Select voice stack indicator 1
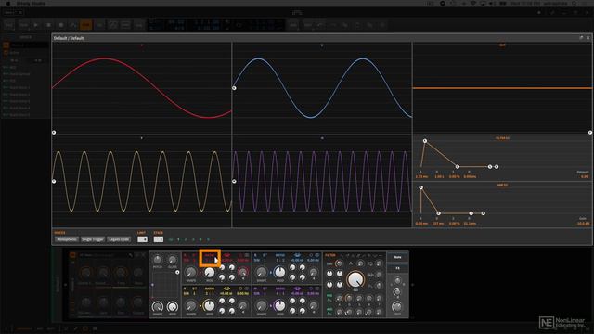 coord(178,239)
